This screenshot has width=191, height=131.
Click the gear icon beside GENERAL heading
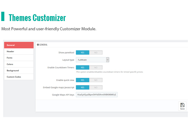[x=38, y=45]
